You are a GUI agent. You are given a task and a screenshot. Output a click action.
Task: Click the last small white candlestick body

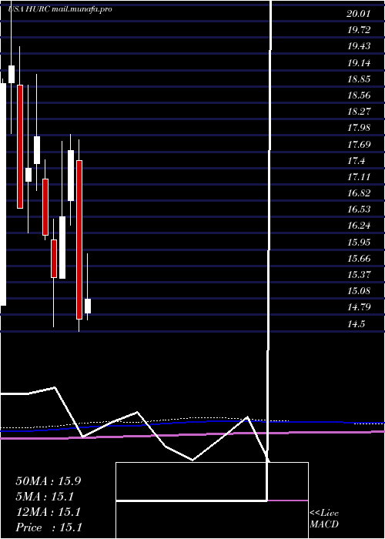pyautogui.click(x=88, y=306)
